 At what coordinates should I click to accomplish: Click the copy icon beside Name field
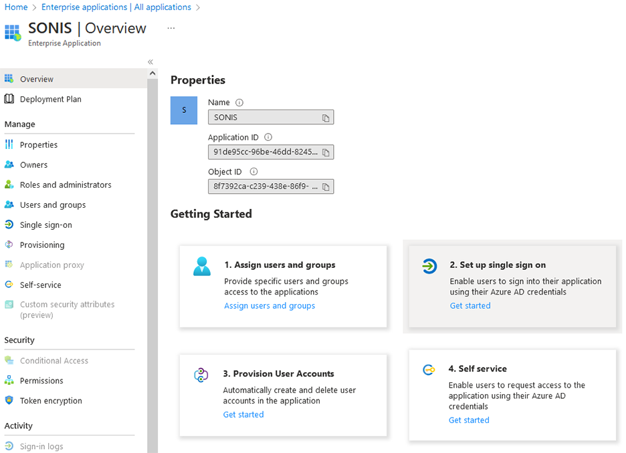tap(326, 118)
